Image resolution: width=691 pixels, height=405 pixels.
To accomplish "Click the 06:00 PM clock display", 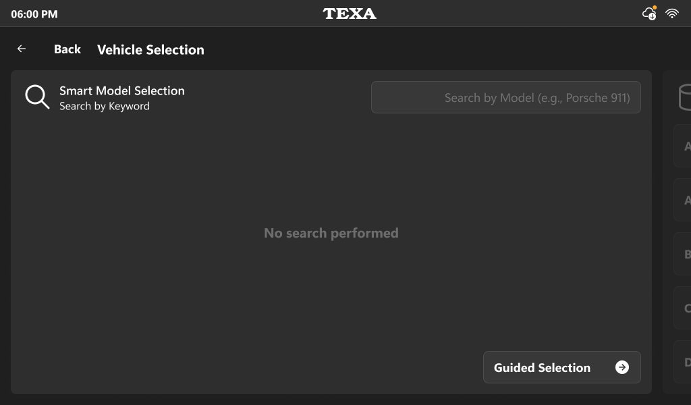I will pos(34,13).
